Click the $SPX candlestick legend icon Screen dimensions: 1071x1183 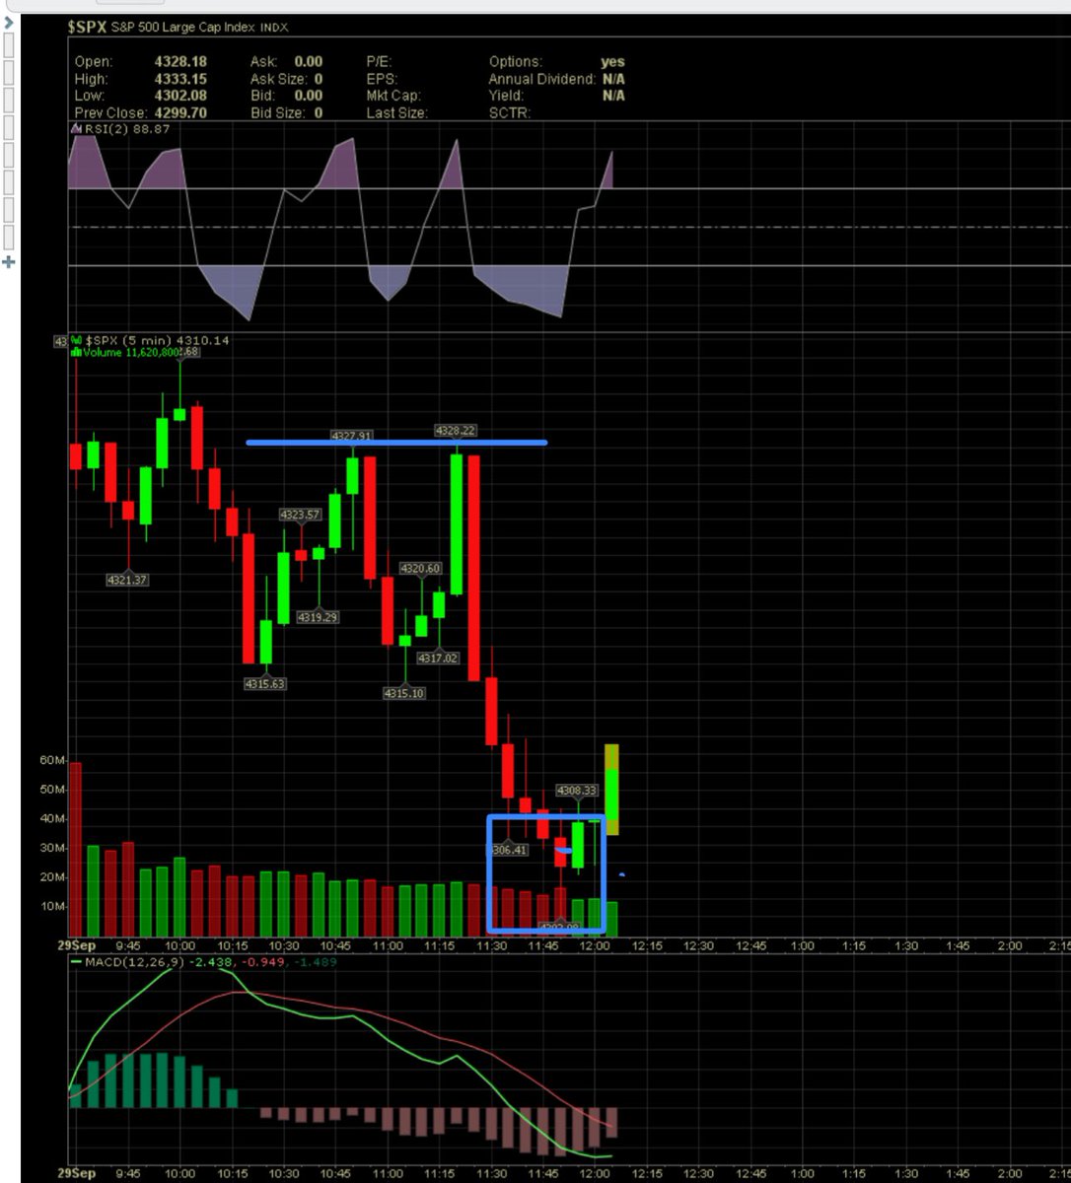tap(76, 341)
